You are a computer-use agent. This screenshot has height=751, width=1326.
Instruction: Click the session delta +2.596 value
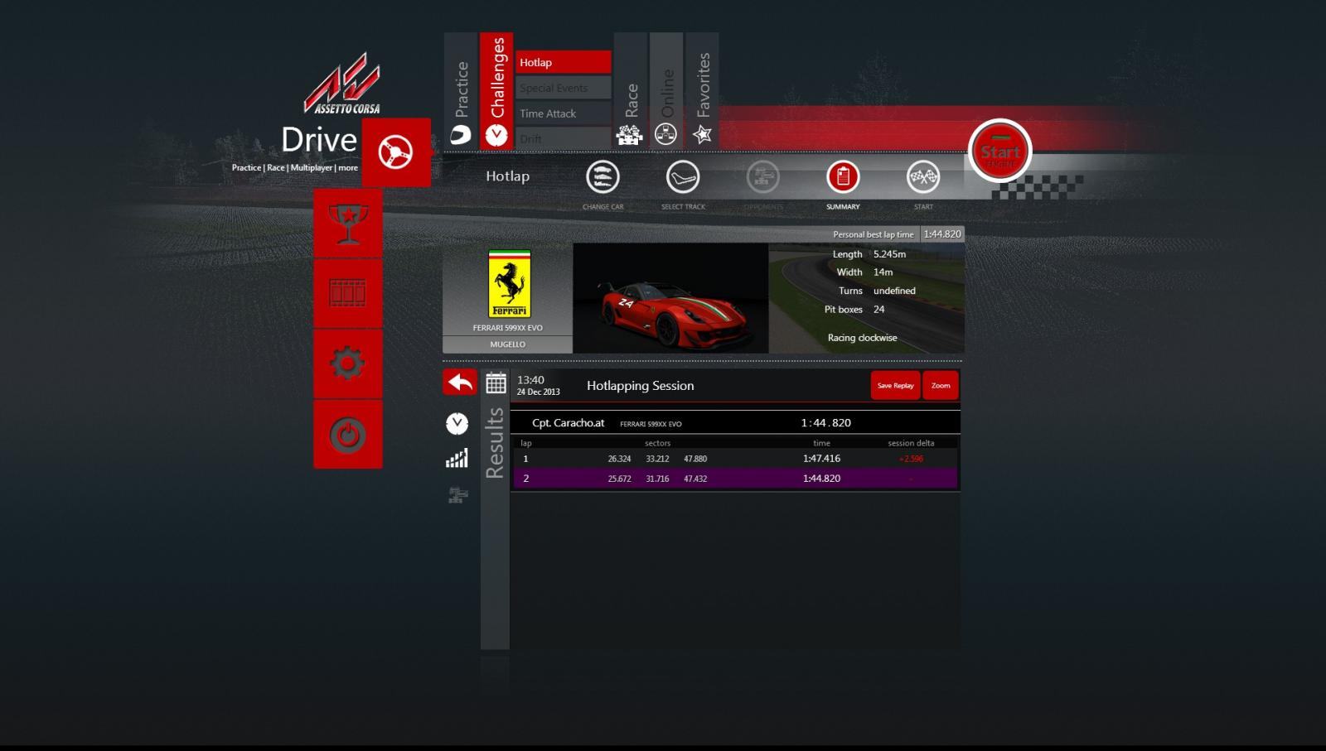(911, 459)
